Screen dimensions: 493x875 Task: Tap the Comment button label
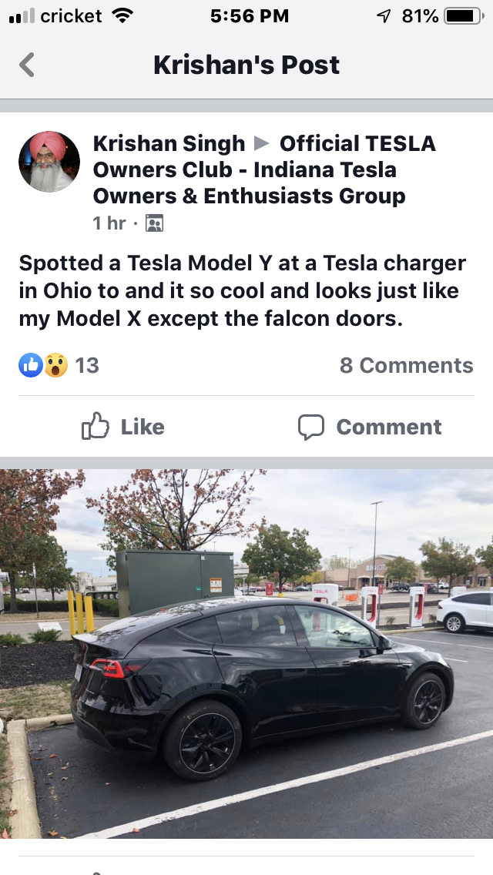(x=388, y=427)
